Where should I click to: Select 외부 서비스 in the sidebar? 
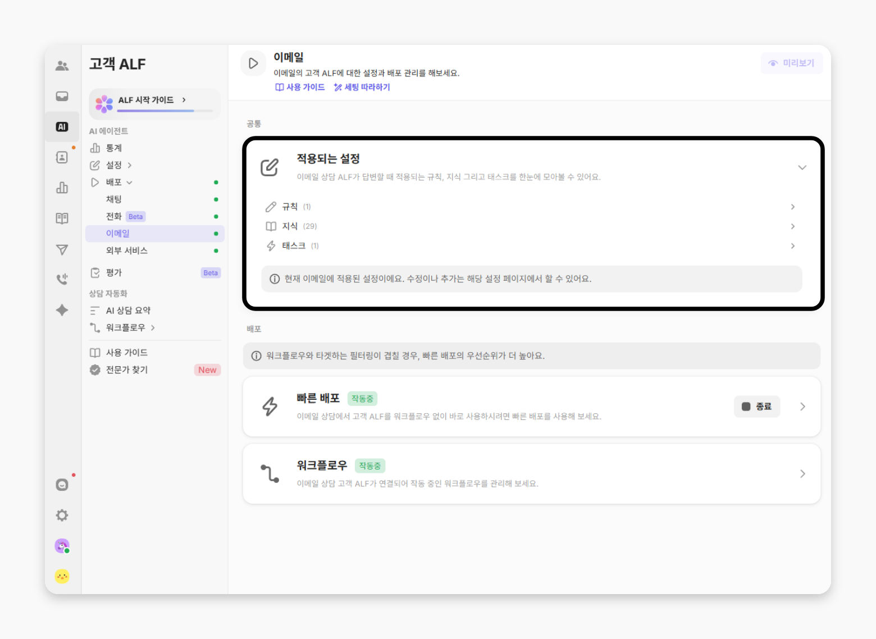coord(127,250)
